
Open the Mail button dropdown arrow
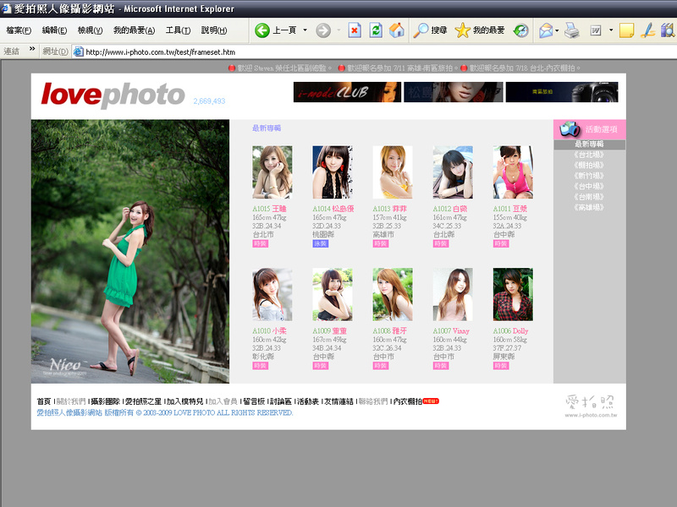[557, 30]
